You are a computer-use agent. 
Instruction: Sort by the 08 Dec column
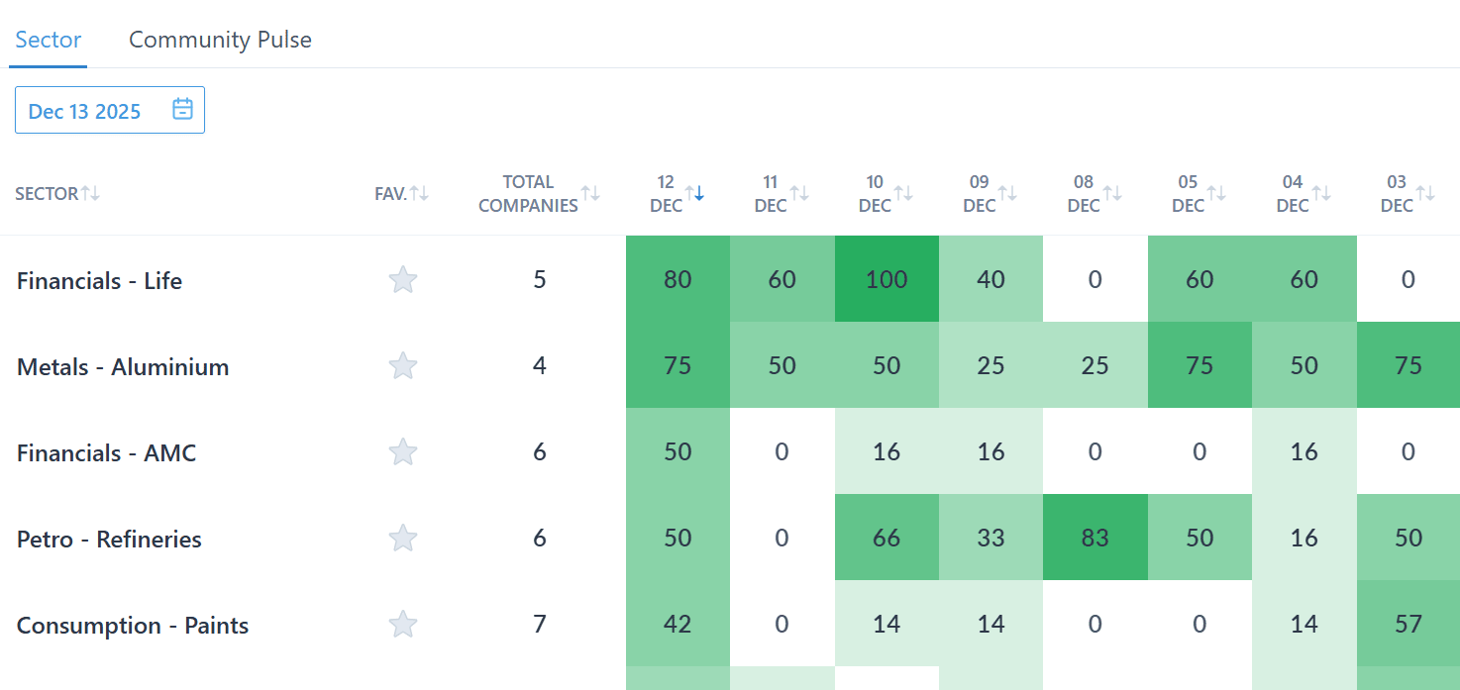1112,193
